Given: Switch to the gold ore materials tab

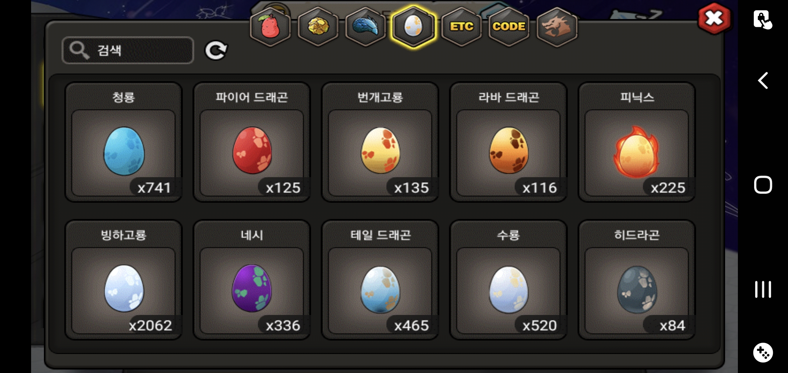Looking at the screenshot, I should pyautogui.click(x=318, y=27).
